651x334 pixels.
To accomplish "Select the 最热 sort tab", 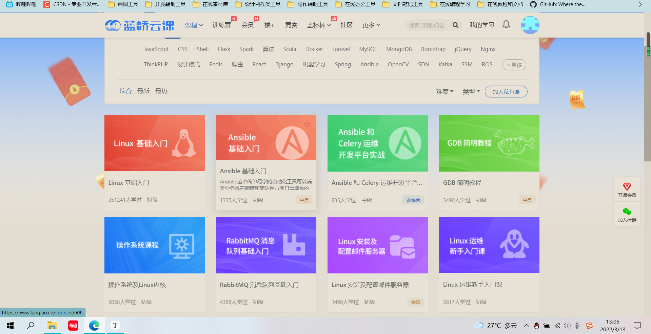I will pyautogui.click(x=161, y=91).
